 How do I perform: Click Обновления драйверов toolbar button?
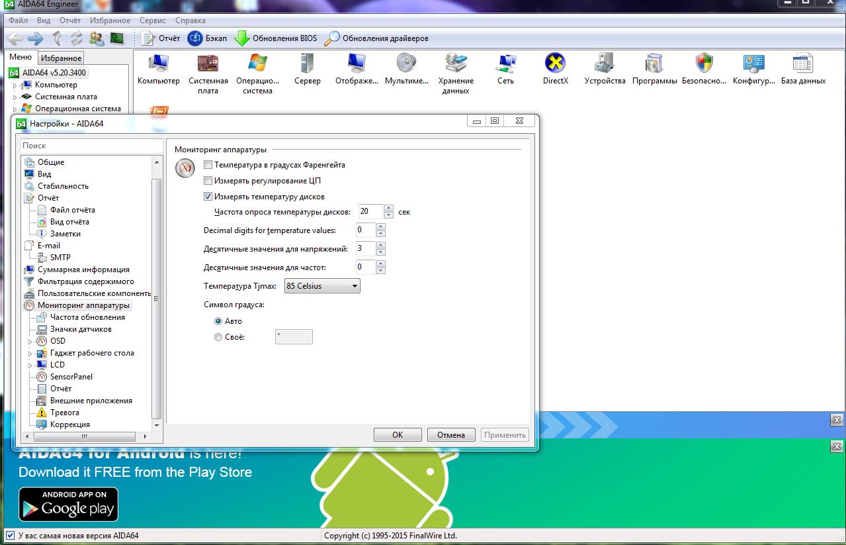[x=376, y=38]
